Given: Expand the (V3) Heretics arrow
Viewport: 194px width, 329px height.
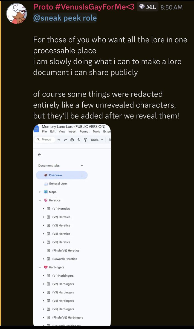Looking at the screenshot, I should tap(44, 225).
